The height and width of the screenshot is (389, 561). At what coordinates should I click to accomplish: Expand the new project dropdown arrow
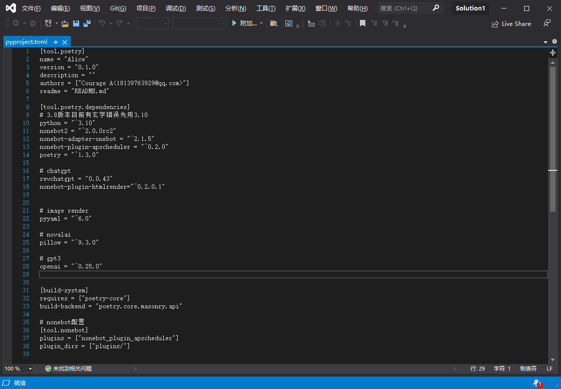click(x=57, y=23)
